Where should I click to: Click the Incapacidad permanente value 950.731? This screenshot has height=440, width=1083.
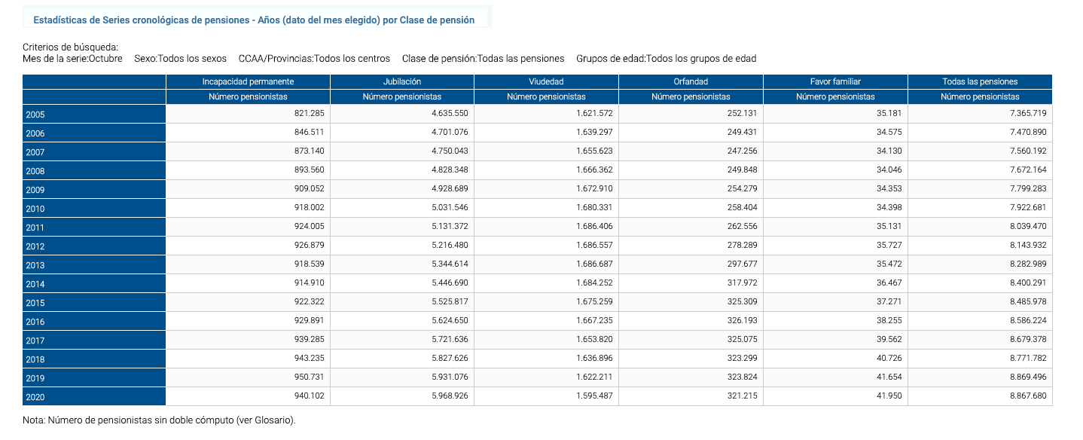tap(303, 377)
